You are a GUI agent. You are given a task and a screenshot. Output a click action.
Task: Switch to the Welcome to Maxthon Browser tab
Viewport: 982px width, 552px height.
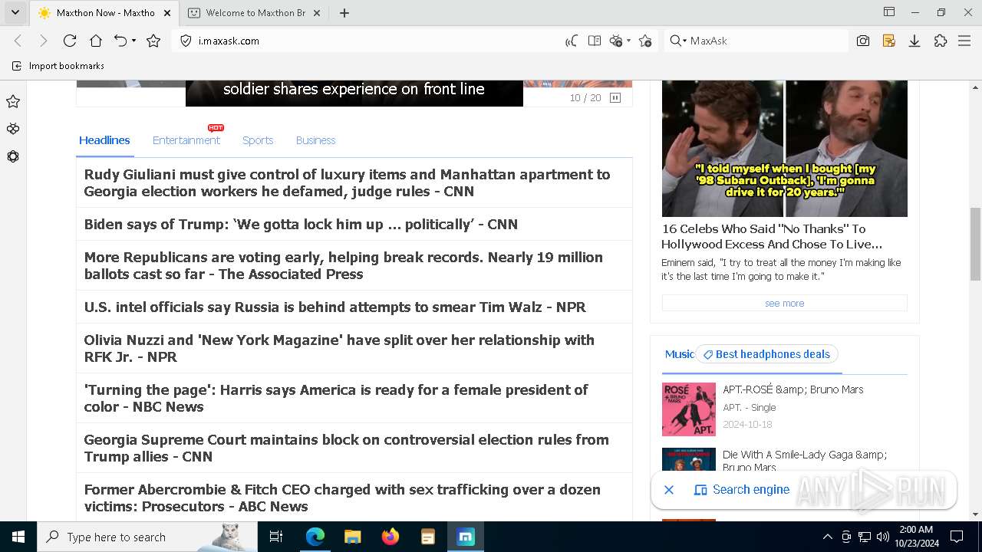255,12
